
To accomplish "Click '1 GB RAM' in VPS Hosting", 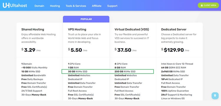I will [73, 68].
